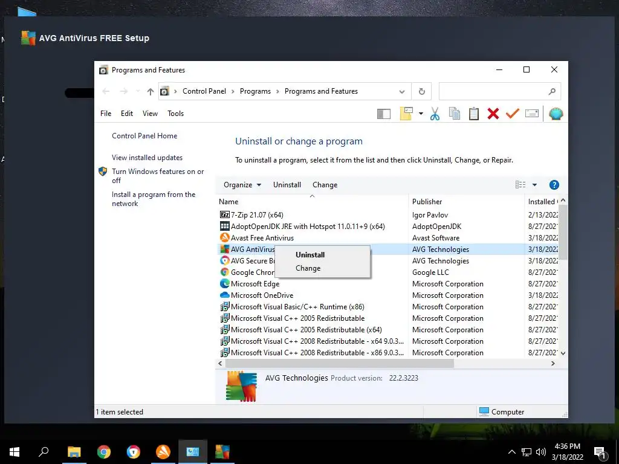The image size is (619, 464).
Task: Open the Organize dropdown
Action: (242, 185)
